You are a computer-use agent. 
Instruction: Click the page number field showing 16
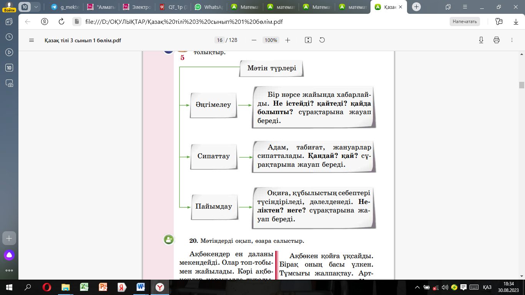(220, 40)
